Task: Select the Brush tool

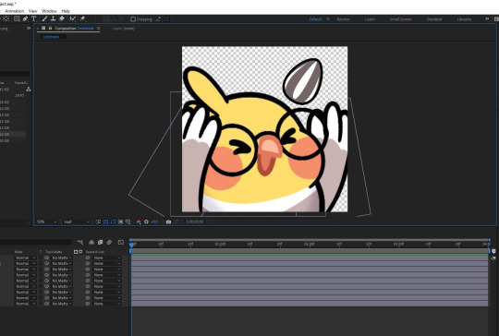Action: coord(45,19)
